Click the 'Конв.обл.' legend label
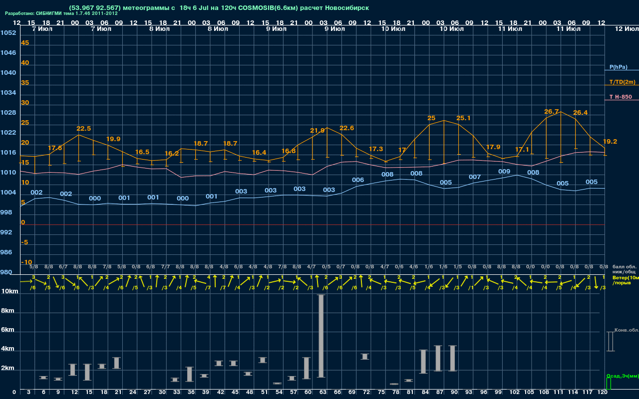639x399 pixels. pos(627,330)
